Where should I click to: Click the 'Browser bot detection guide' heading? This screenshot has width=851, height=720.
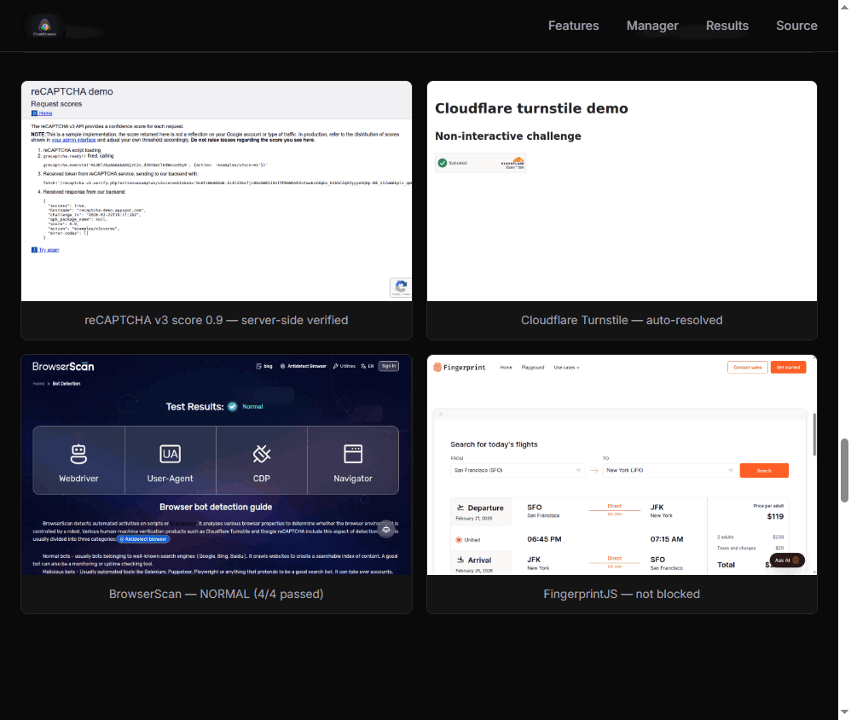coord(216,507)
